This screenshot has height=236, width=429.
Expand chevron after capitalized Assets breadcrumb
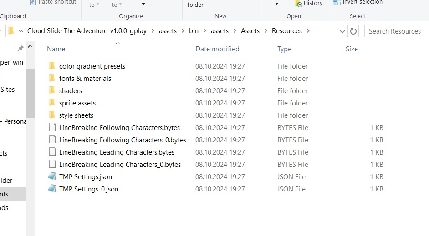(266, 31)
